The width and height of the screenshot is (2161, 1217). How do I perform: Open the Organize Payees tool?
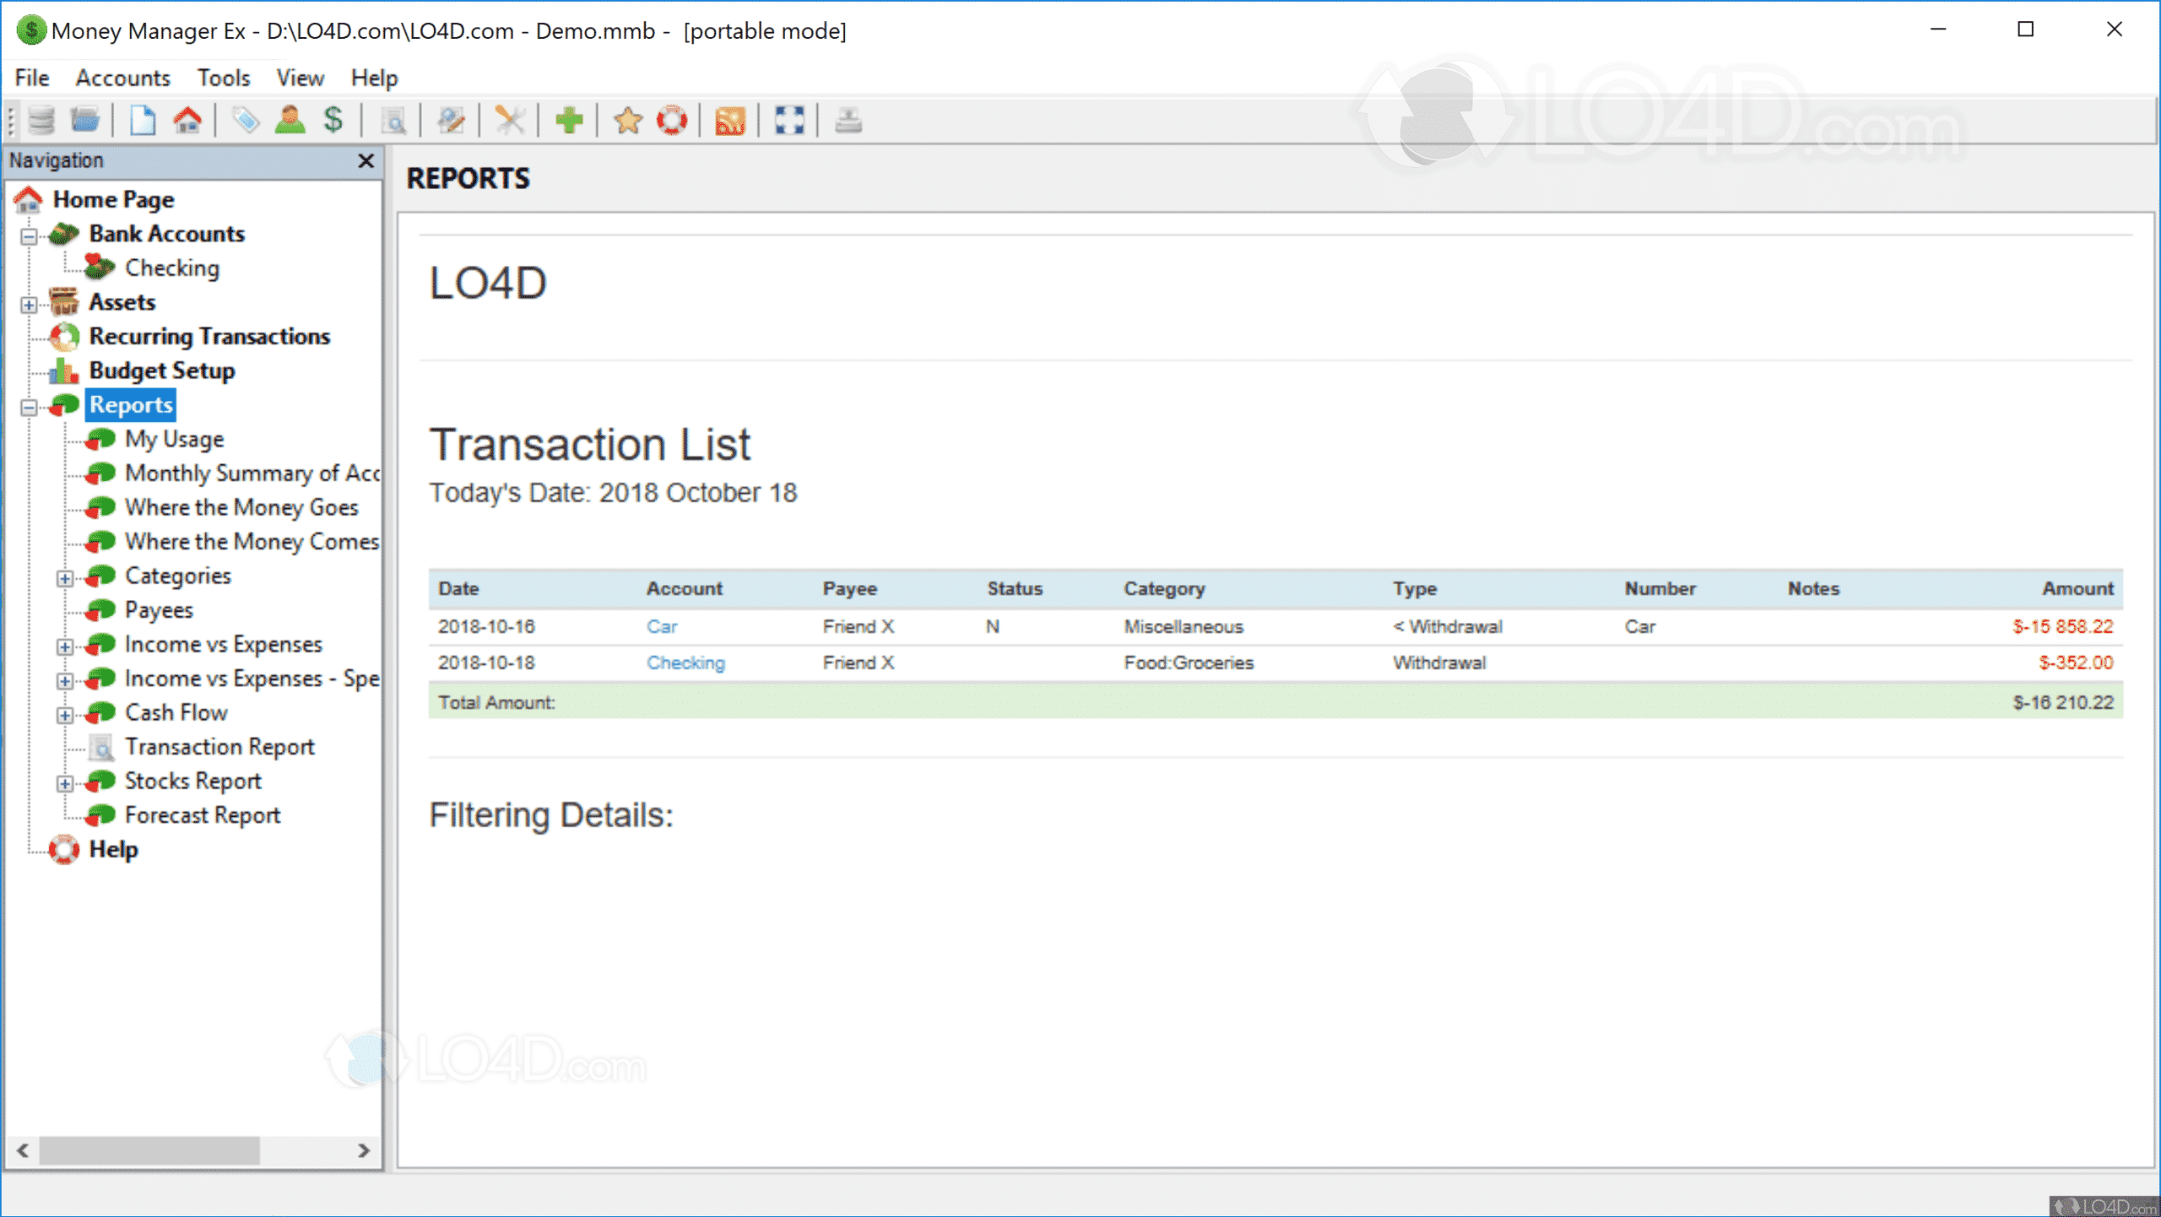click(x=291, y=121)
